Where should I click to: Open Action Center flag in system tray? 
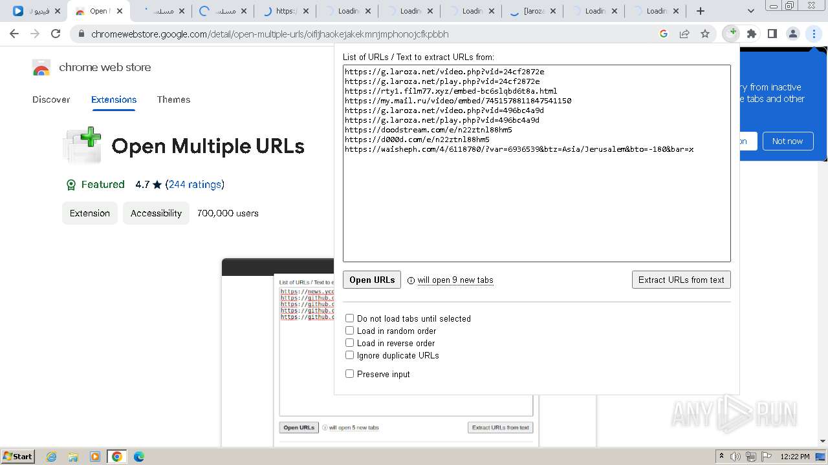click(767, 457)
